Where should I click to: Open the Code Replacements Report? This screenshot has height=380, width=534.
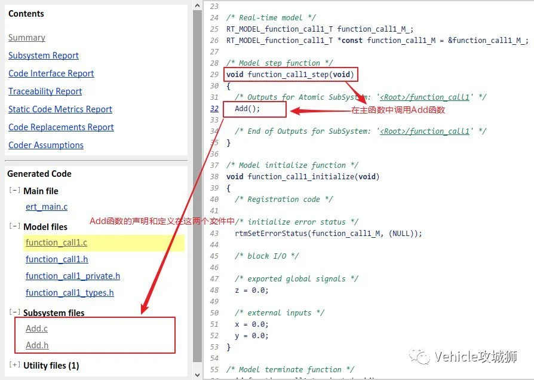click(61, 127)
